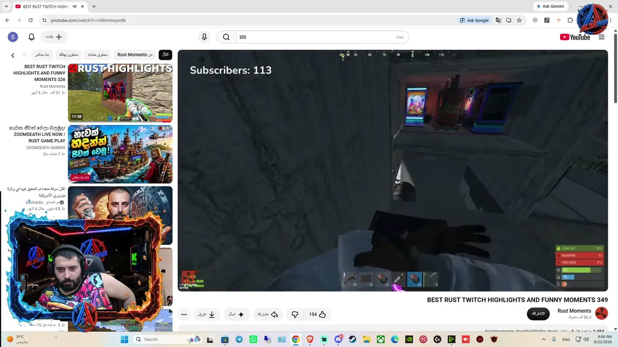This screenshot has width=618, height=347.
Task: Click the Subscribe (الاشتراك) button
Action: pos(538,314)
